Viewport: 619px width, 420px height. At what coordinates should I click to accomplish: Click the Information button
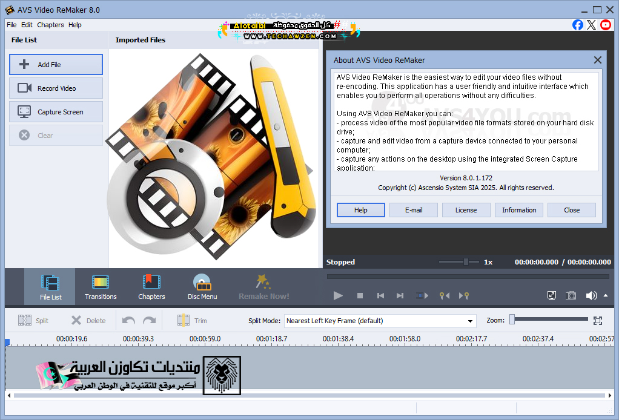[519, 210]
